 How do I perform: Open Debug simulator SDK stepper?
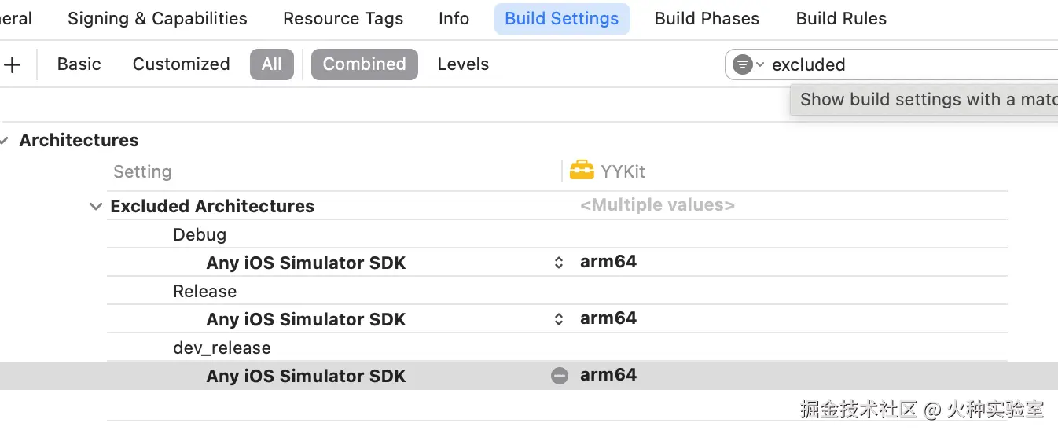click(559, 263)
